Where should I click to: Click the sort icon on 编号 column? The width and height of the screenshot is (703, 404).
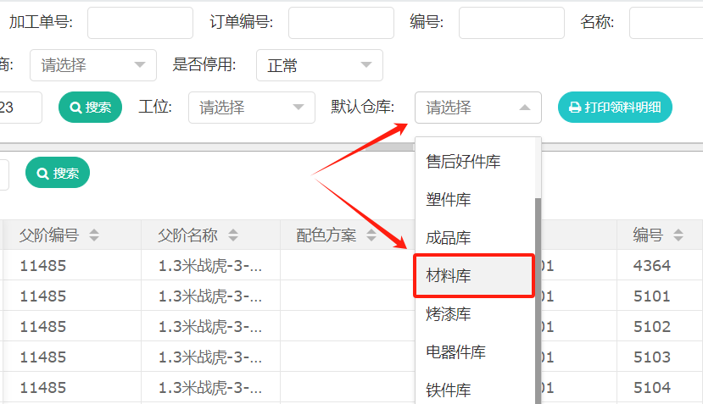(678, 235)
